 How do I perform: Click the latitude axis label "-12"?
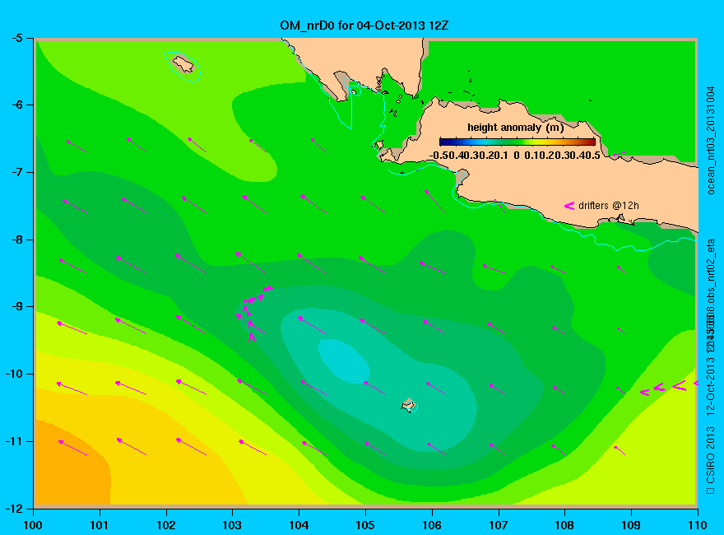(14, 509)
